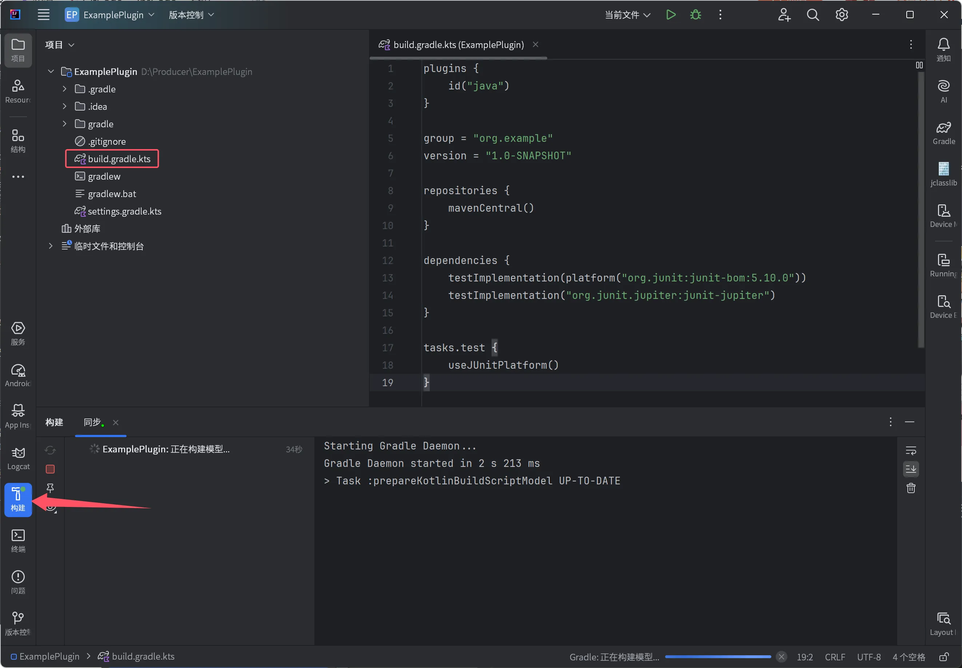The height and width of the screenshot is (668, 962).
Task: Open the jclasslib tool window
Action: [943, 174]
